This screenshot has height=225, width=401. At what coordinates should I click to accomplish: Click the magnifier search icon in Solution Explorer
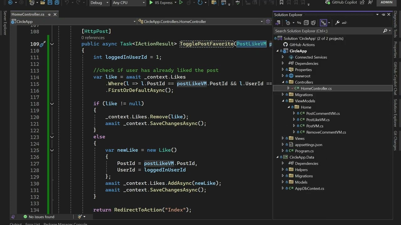[x=385, y=31]
